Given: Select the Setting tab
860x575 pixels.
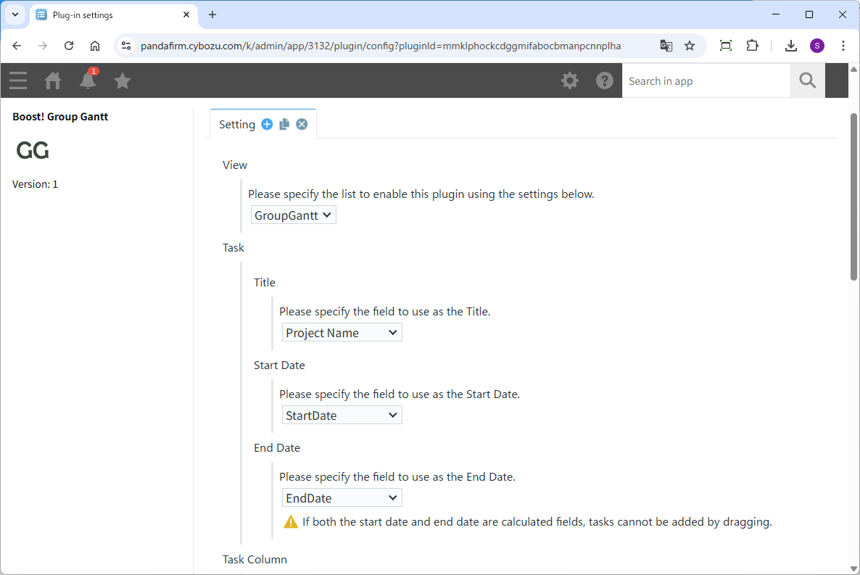Looking at the screenshot, I should (237, 124).
